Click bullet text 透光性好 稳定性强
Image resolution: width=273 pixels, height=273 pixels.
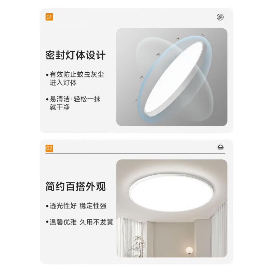pyautogui.click(x=78, y=206)
